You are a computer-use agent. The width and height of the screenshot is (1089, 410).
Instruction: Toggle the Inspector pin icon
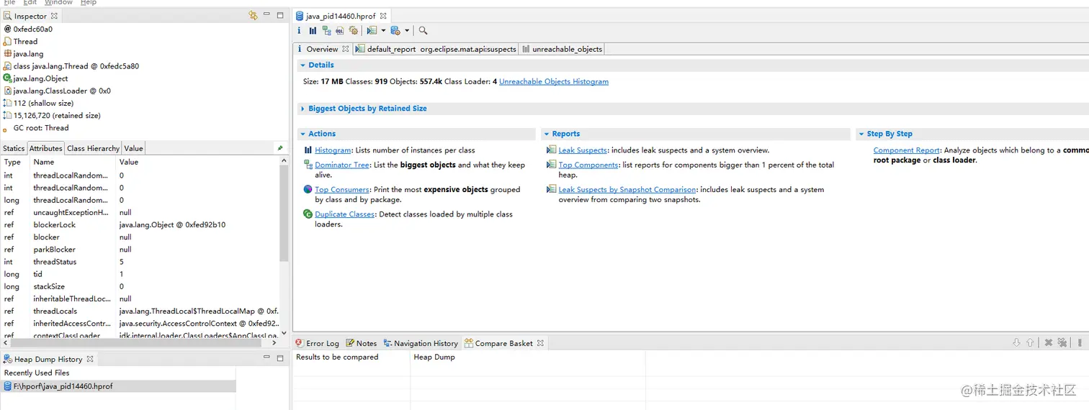[280, 148]
